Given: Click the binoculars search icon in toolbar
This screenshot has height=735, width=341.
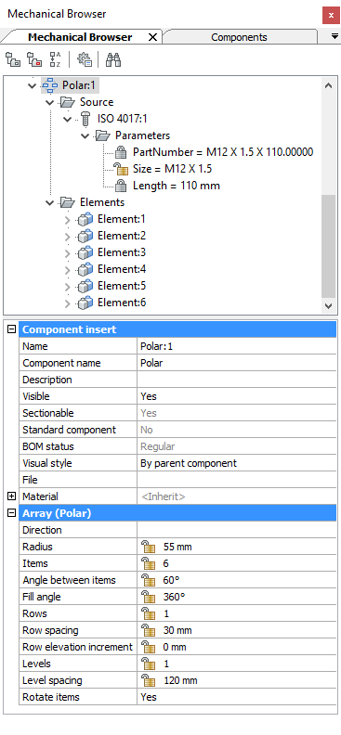Looking at the screenshot, I should [113, 59].
